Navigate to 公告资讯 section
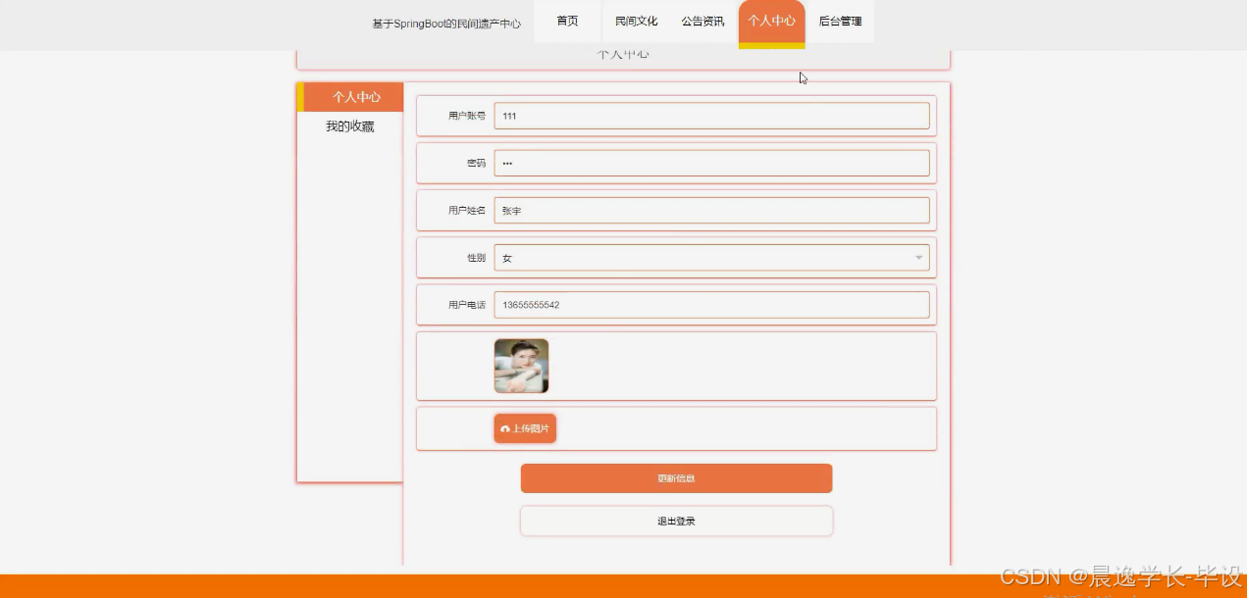1247x598 pixels. point(701,21)
